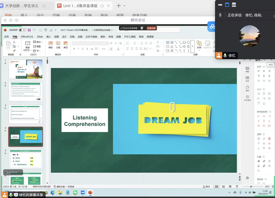Toggle the 自动保存 autosave switch
Viewport: 275px width, 198px height.
click(x=22, y=30)
